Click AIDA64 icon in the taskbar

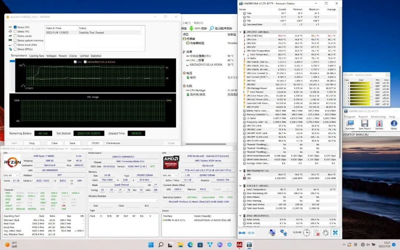(239, 245)
